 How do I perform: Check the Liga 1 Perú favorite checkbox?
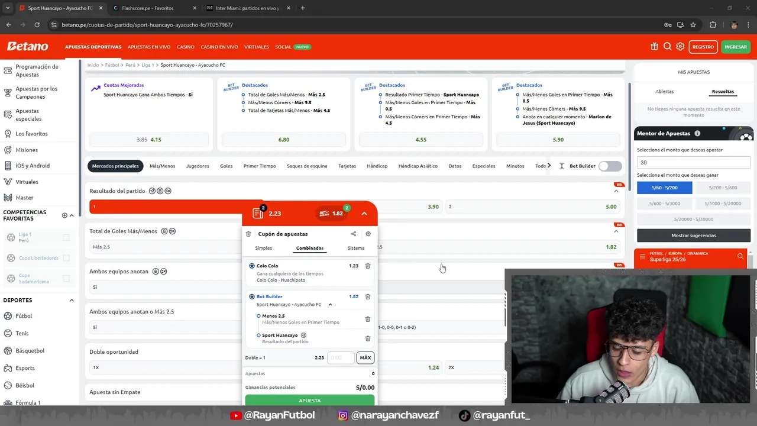click(66, 237)
